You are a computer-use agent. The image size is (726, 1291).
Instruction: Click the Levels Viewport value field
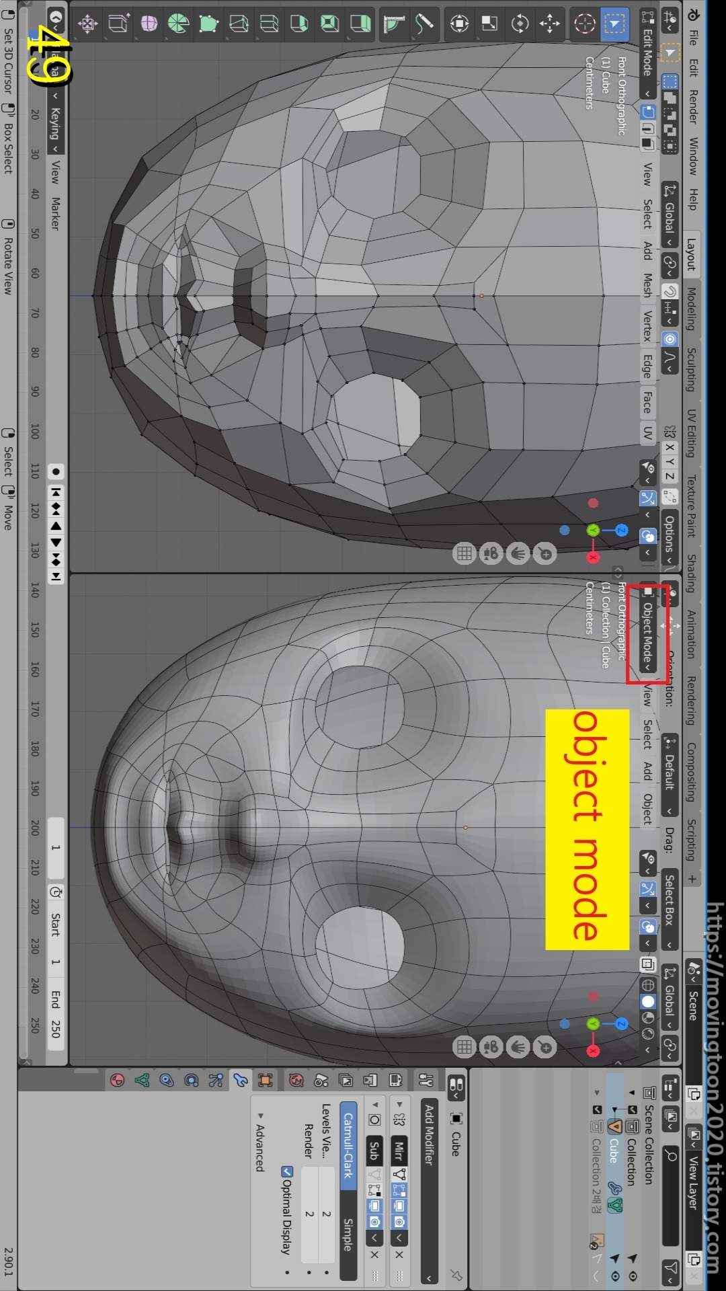[327, 1214]
